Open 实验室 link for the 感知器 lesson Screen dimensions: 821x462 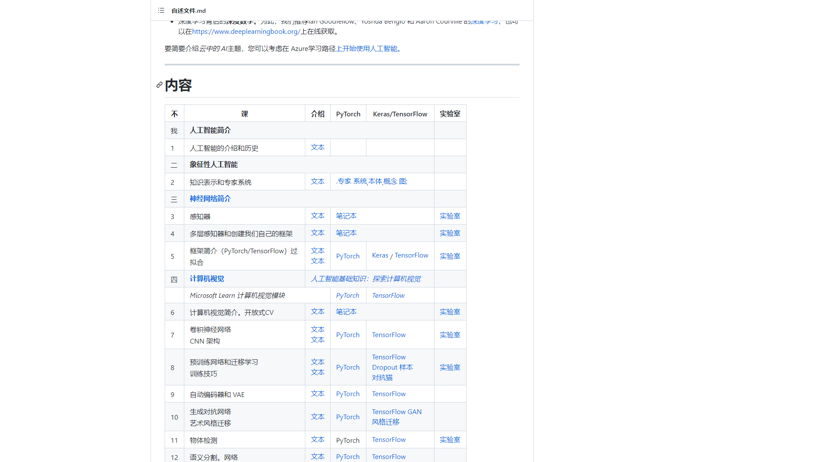[450, 216]
